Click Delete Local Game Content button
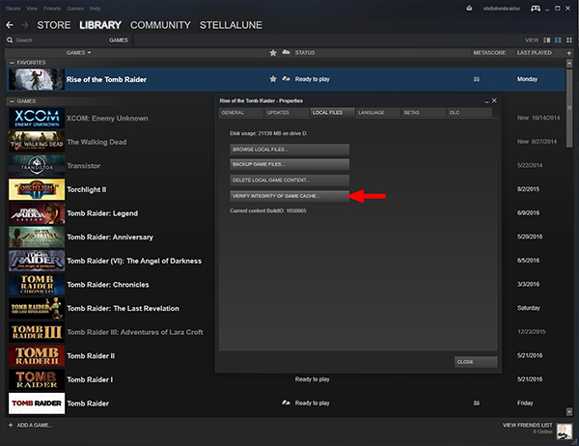Image resolution: width=579 pixels, height=446 pixels. 289,180
